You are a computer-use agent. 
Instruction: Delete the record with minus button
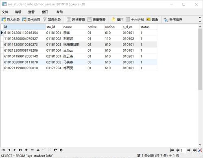[32, 150]
